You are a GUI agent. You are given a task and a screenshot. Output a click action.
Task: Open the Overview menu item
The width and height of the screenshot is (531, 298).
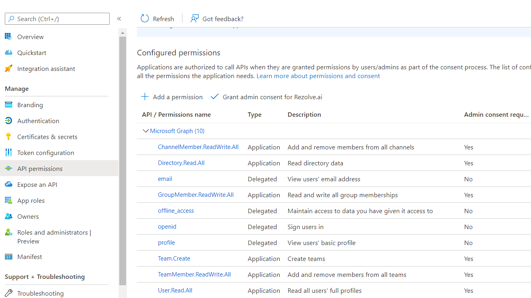30,37
